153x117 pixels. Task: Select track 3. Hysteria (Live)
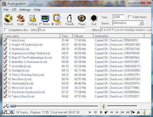tap(19, 49)
